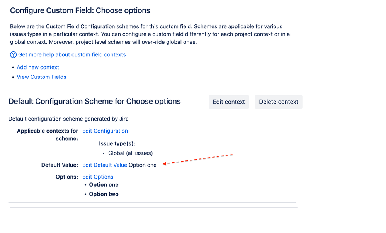The height and width of the screenshot is (233, 386).
Task: Click the 'Default configuration scheme generated by Jira' text
Action: coord(68,119)
